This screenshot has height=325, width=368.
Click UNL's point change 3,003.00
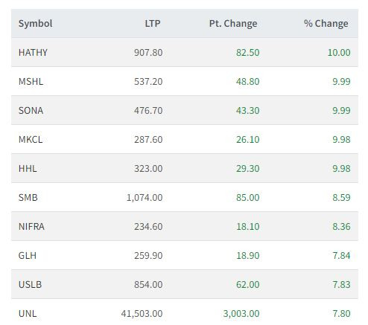[x=241, y=313]
